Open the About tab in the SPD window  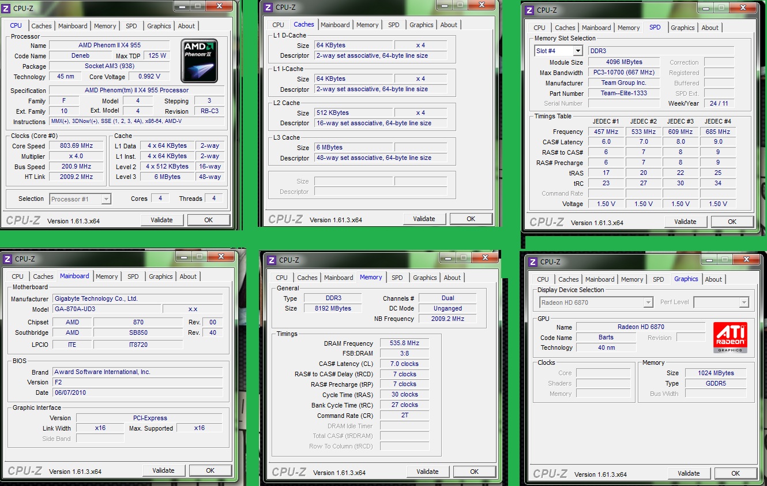(x=710, y=28)
